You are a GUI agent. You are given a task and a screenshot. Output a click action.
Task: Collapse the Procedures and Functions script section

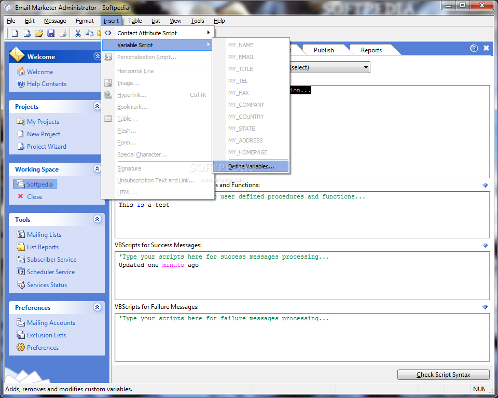485,186
